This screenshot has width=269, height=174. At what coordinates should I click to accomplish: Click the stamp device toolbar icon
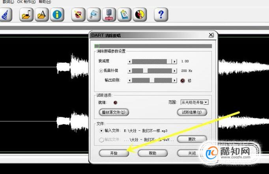(109, 15)
